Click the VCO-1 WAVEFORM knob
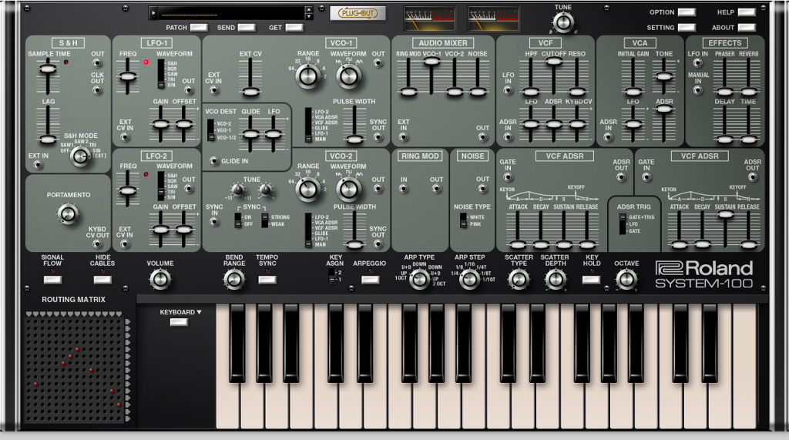 (x=348, y=76)
